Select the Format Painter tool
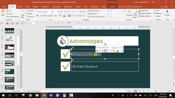Viewport: 175px width, 98px height. (12, 17)
